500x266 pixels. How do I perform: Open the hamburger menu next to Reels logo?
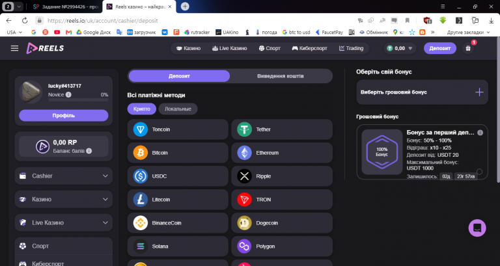coord(15,48)
